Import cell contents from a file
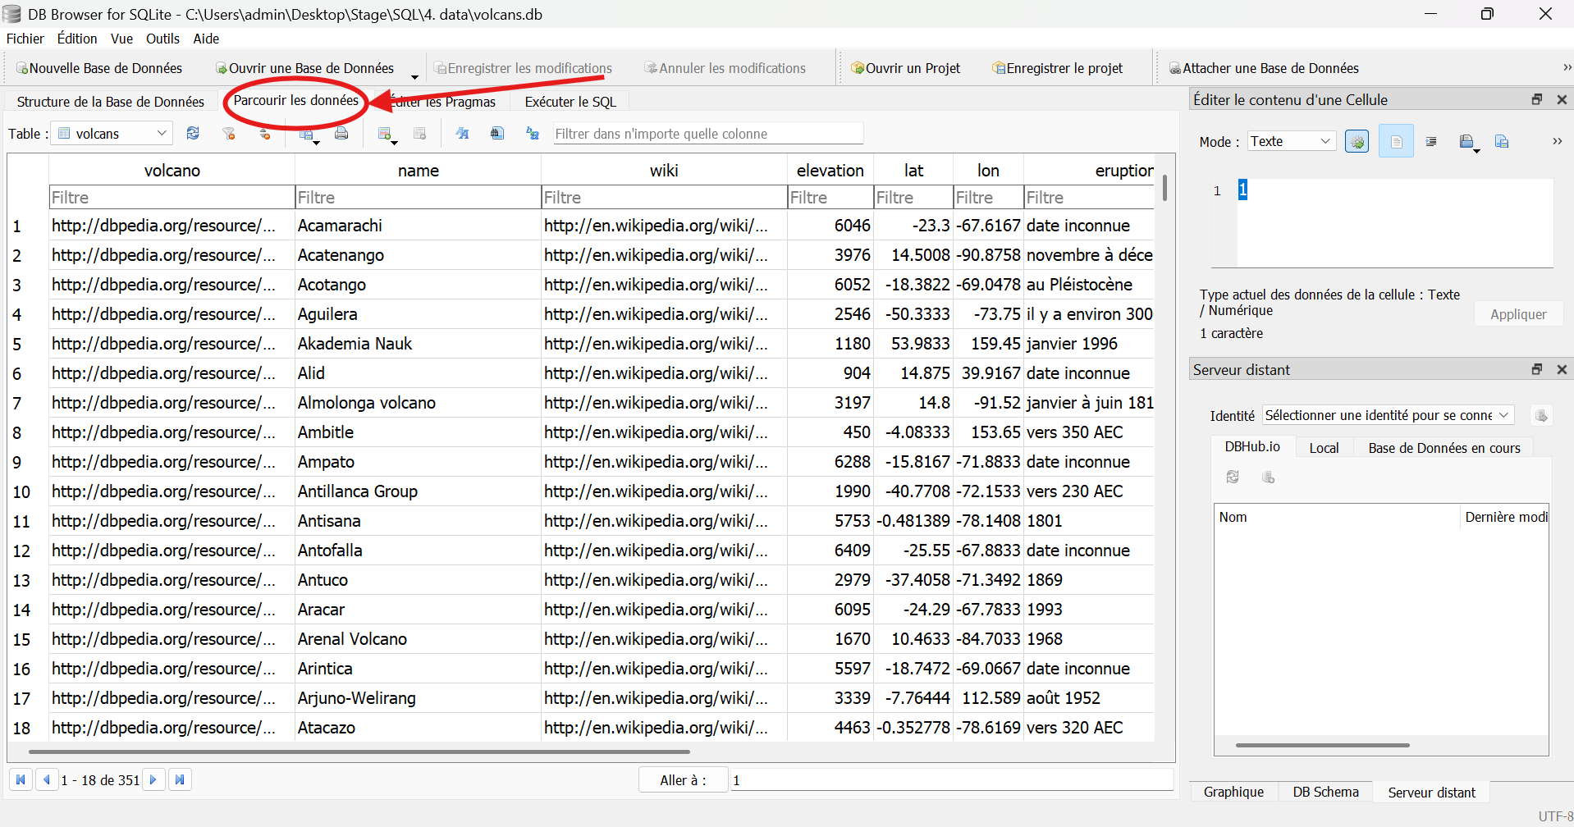The height and width of the screenshot is (827, 1574). pyautogui.click(x=1468, y=141)
